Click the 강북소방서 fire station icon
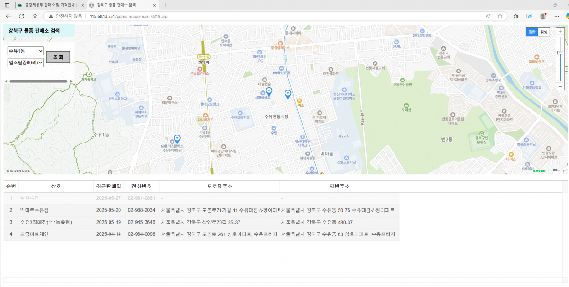 pos(494,75)
